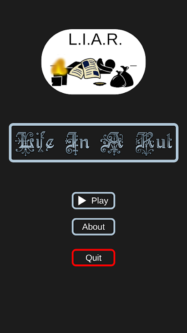
Task: Click the coin plate on the ground
Action: tap(100, 84)
